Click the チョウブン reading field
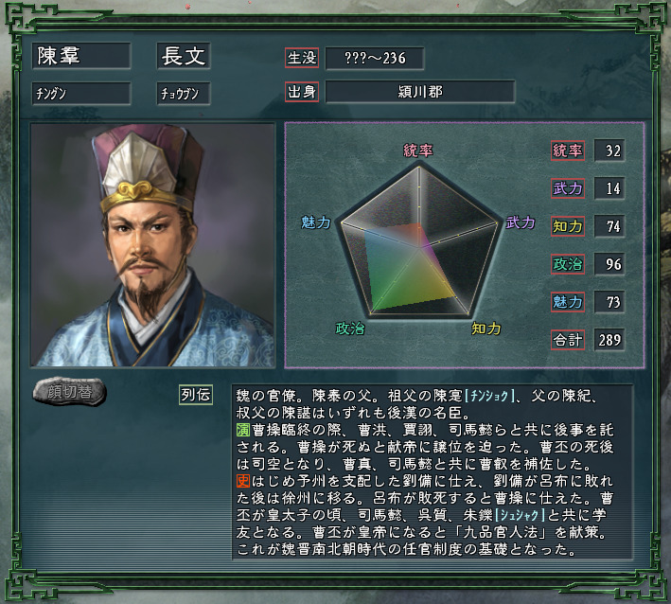Screen dimensions: 671x604 [x=184, y=94]
